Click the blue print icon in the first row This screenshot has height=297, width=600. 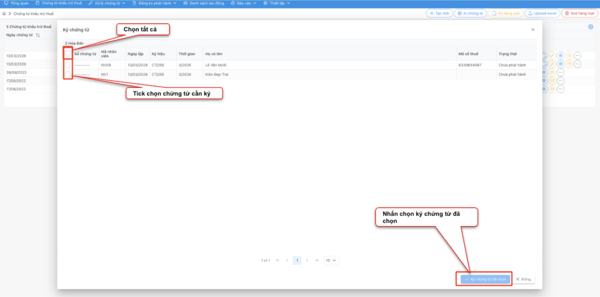561,56
